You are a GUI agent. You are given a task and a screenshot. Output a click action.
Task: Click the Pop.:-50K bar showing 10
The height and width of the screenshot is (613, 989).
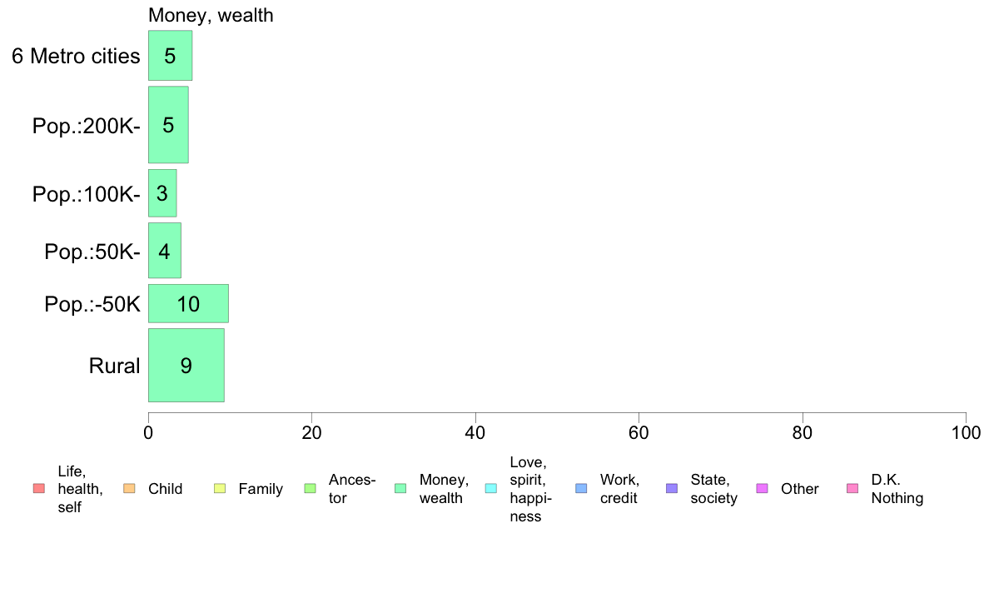[x=189, y=304]
